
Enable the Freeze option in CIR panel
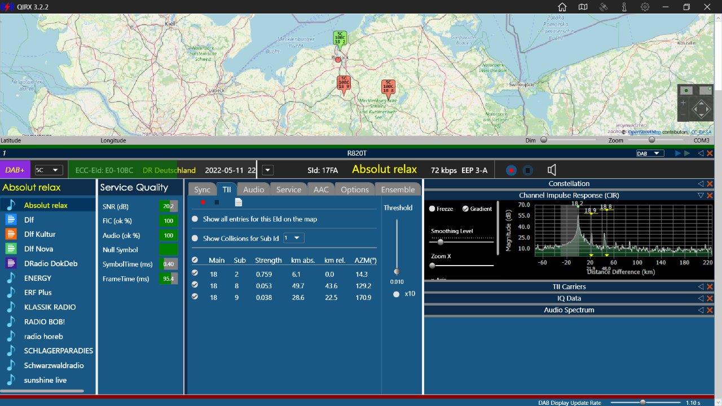coord(433,209)
